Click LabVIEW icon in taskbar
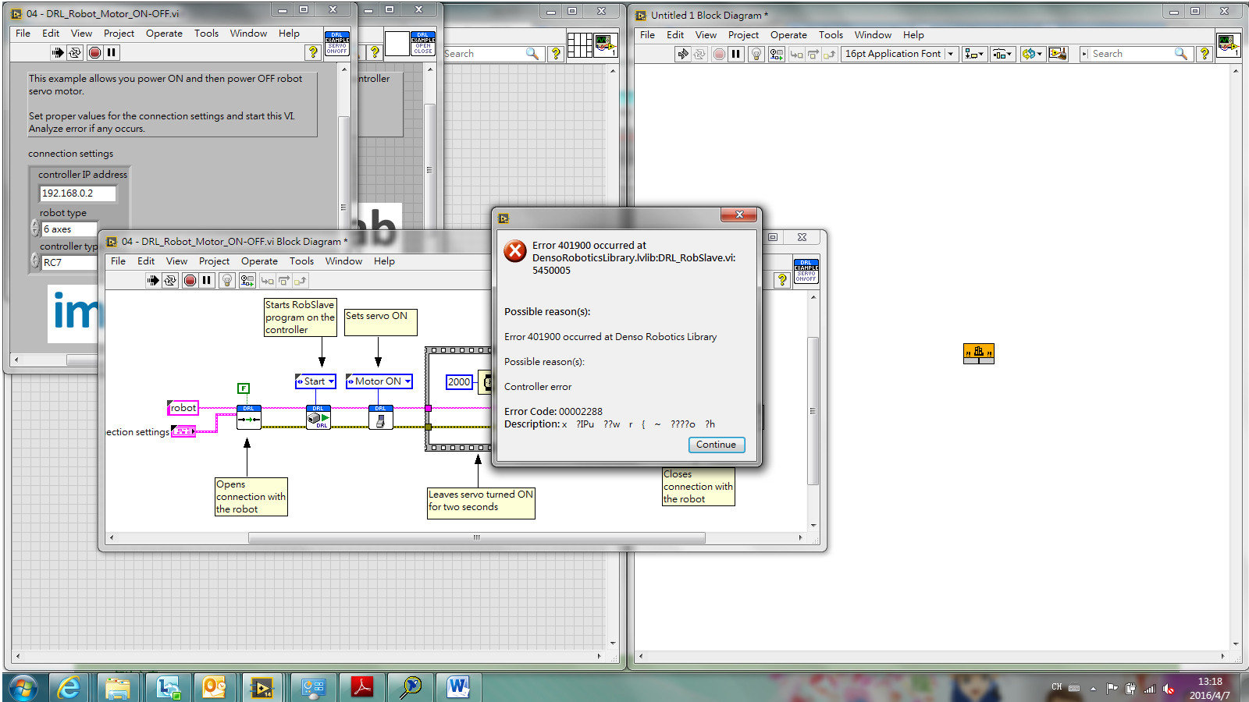Viewport: 1249px width, 702px height. (262, 687)
